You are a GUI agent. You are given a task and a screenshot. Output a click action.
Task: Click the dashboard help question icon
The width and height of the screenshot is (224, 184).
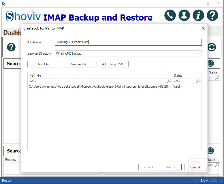pos(11,47)
